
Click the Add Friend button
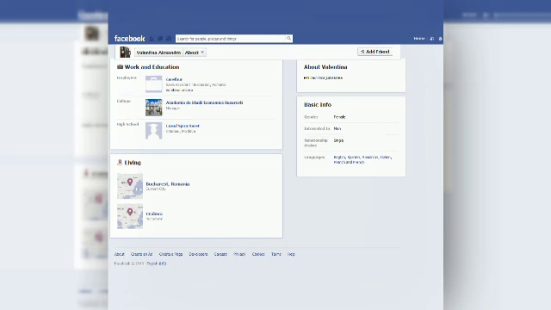(x=375, y=52)
